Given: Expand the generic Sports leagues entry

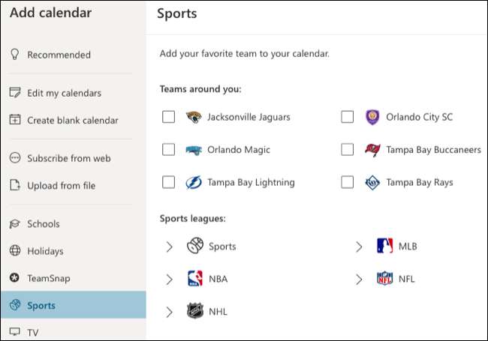Looking at the screenshot, I should tap(169, 247).
